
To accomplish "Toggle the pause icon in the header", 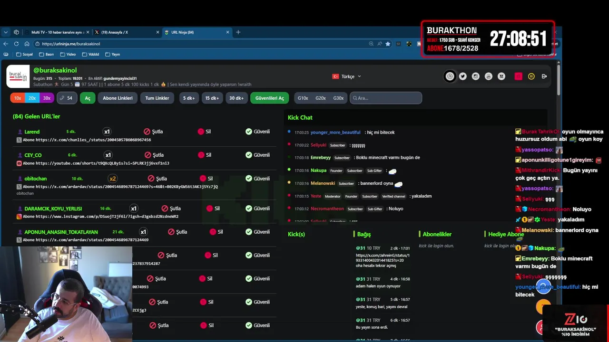I will [531, 76].
